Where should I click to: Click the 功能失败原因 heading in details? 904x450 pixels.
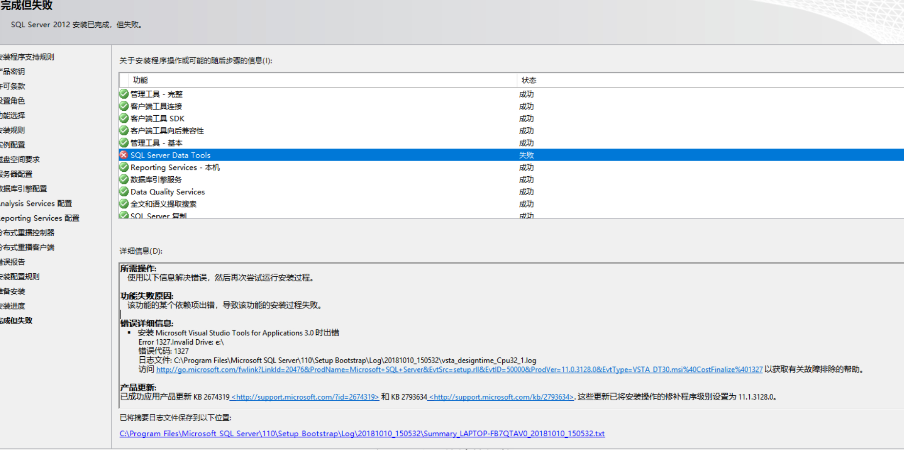pyautogui.click(x=147, y=296)
